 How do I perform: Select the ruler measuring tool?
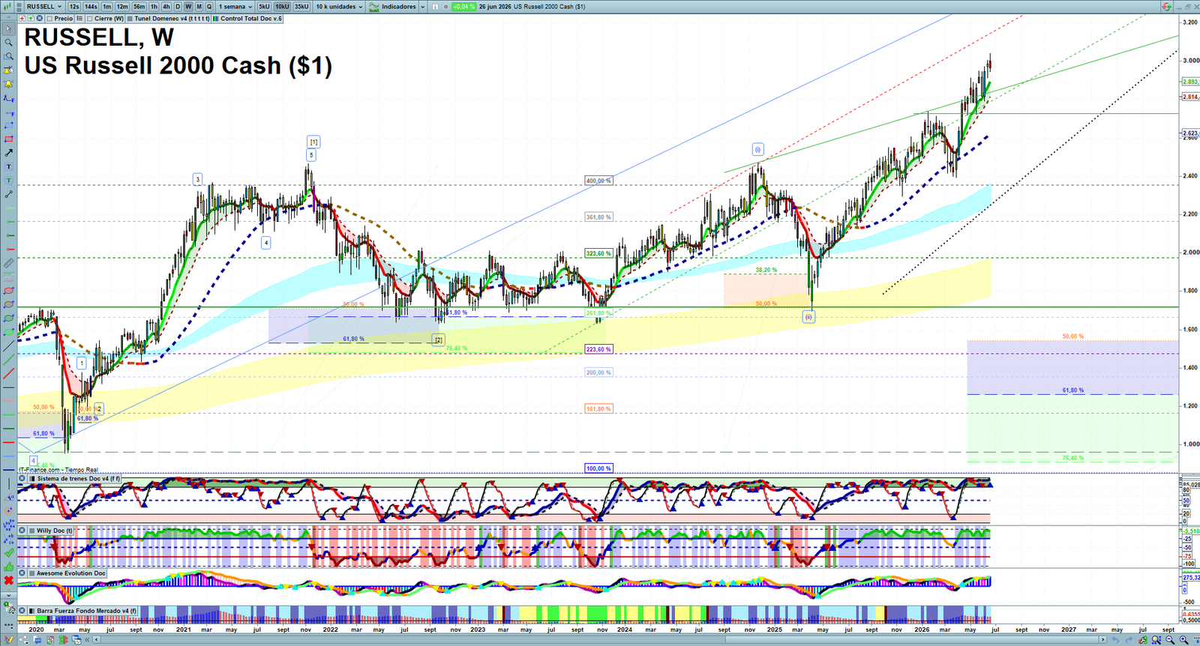(x=8, y=264)
